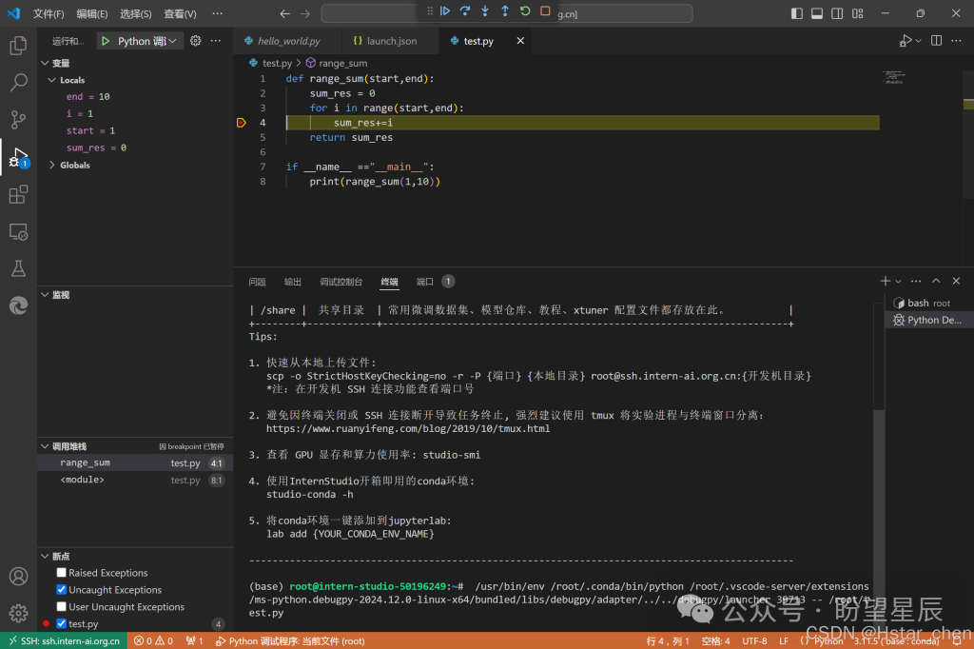Screen dimensions: 974x649
Task: Open the Search view in activity bar
Action: [19, 82]
